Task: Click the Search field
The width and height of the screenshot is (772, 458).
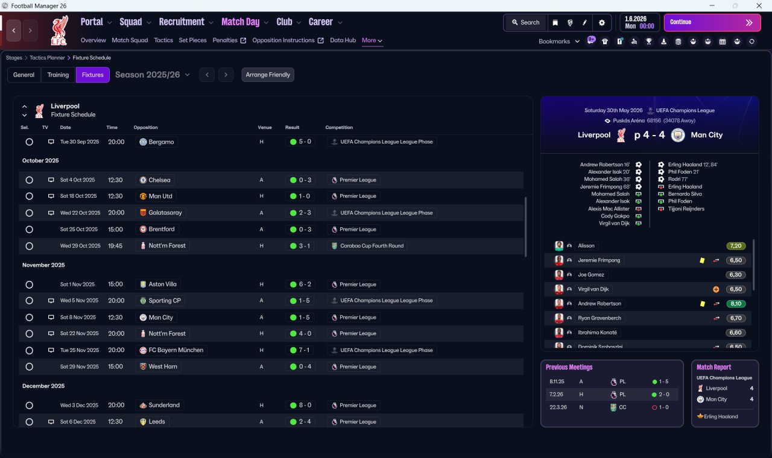Action: [x=525, y=22]
